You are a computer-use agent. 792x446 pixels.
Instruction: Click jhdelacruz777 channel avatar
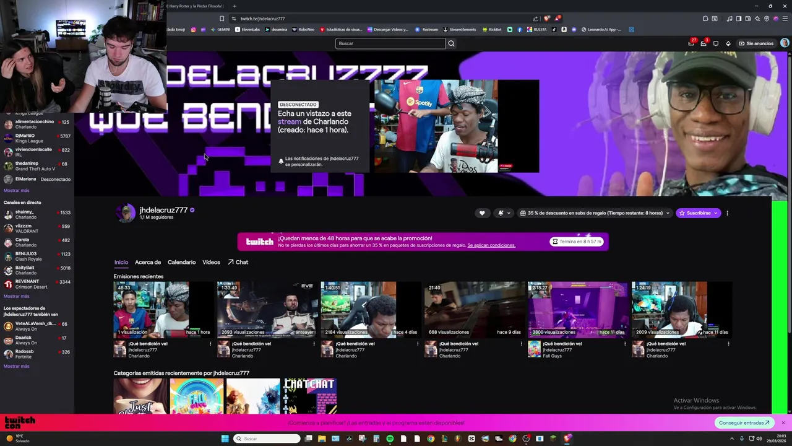tap(126, 213)
